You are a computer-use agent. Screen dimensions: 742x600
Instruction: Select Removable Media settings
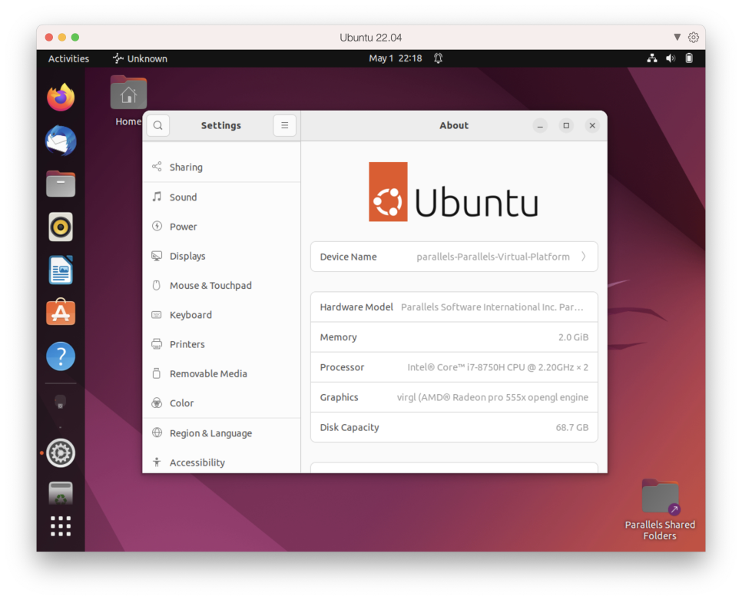click(x=221, y=374)
